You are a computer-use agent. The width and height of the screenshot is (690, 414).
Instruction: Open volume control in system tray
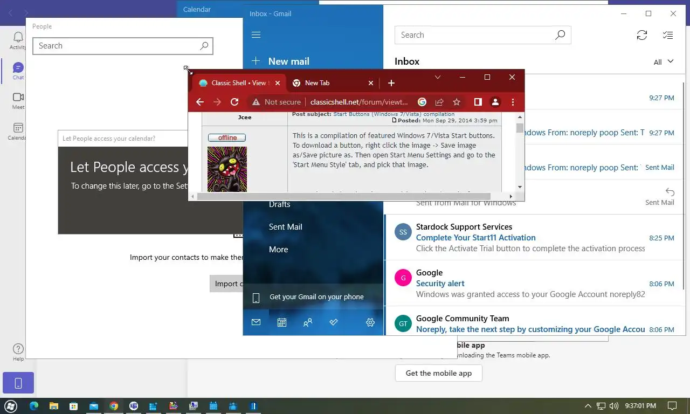[614, 406]
